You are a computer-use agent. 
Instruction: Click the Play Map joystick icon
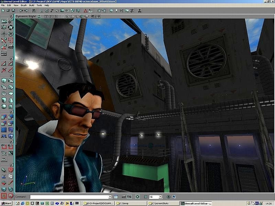click(x=140, y=11)
